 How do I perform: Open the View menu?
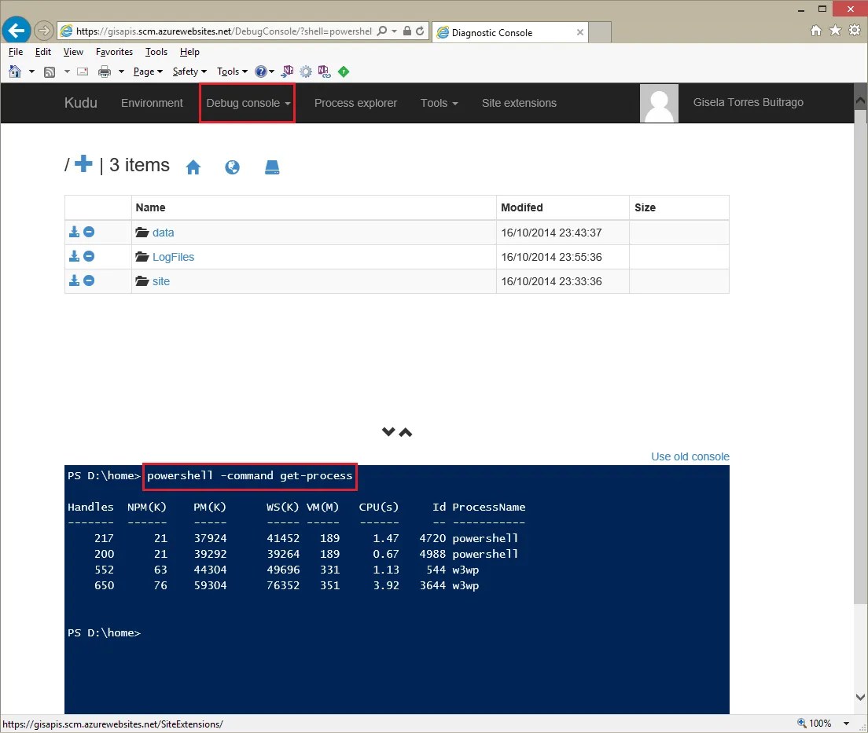click(x=73, y=51)
